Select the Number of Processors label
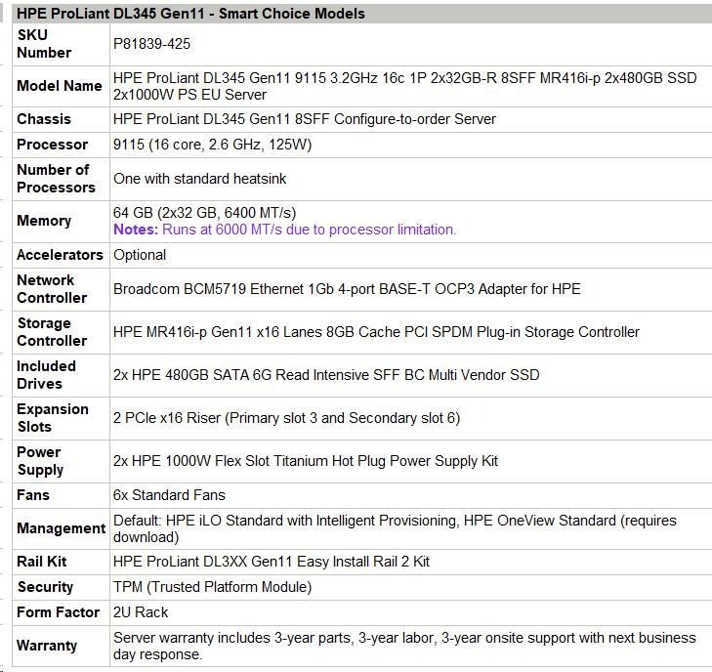The image size is (712, 672). [x=56, y=179]
